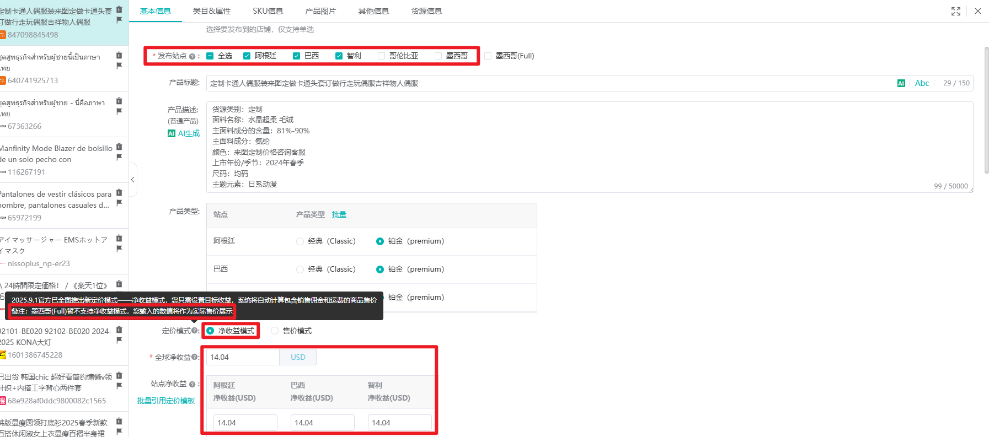Click the USD currency button
This screenshot has width=989, height=437.
tap(298, 357)
